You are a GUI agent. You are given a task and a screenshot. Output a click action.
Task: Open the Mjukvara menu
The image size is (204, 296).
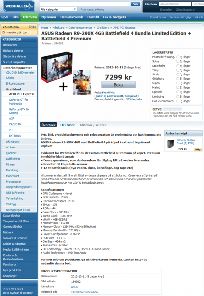[48, 17]
